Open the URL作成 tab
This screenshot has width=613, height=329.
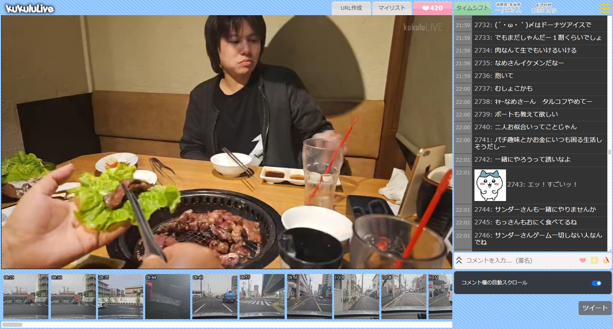351,8
